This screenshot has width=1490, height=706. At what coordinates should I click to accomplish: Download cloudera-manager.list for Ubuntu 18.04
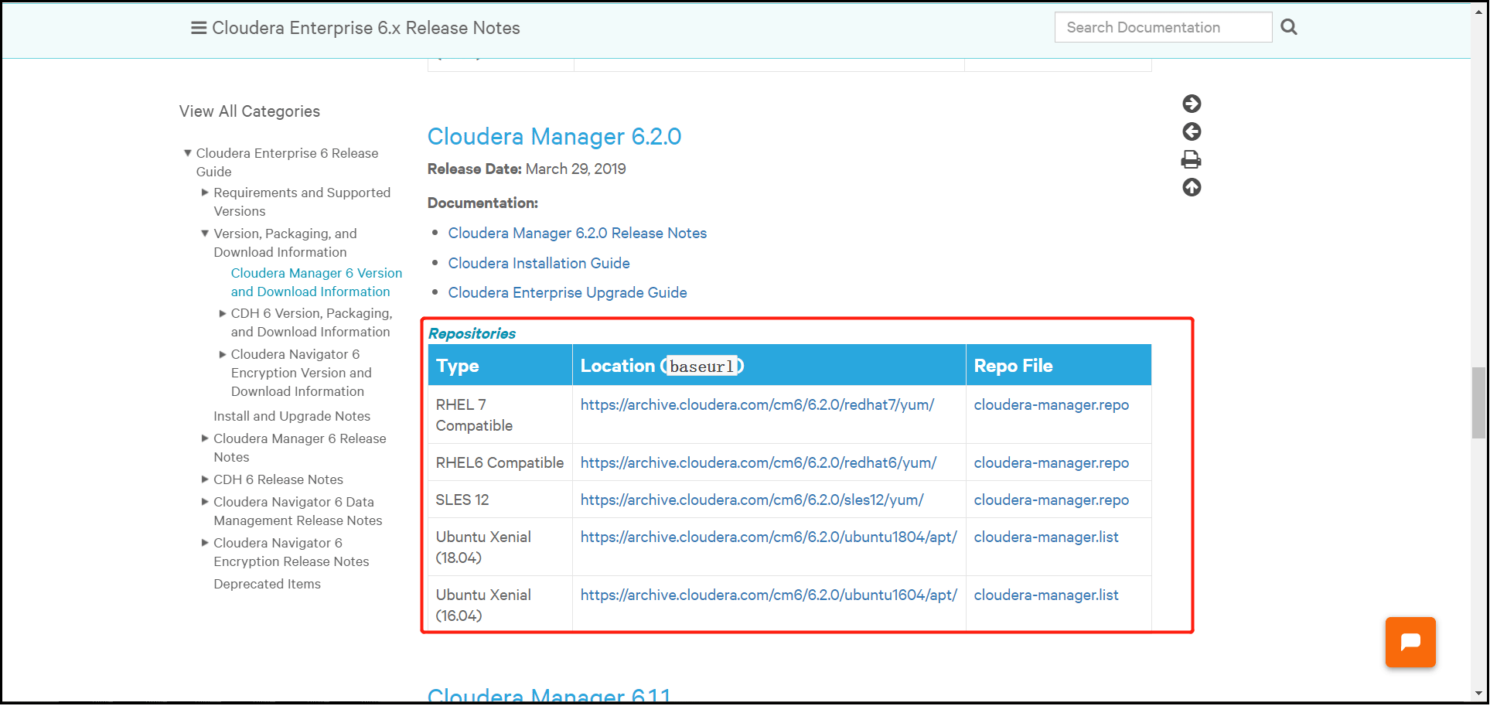tap(1046, 537)
